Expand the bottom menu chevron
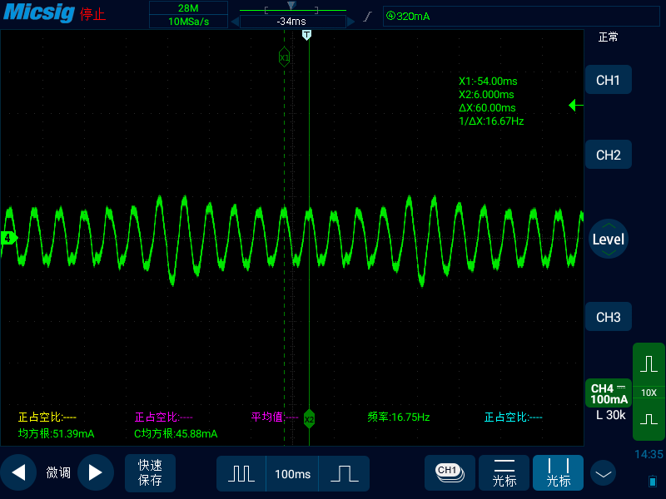The image size is (666, 499). click(x=603, y=473)
